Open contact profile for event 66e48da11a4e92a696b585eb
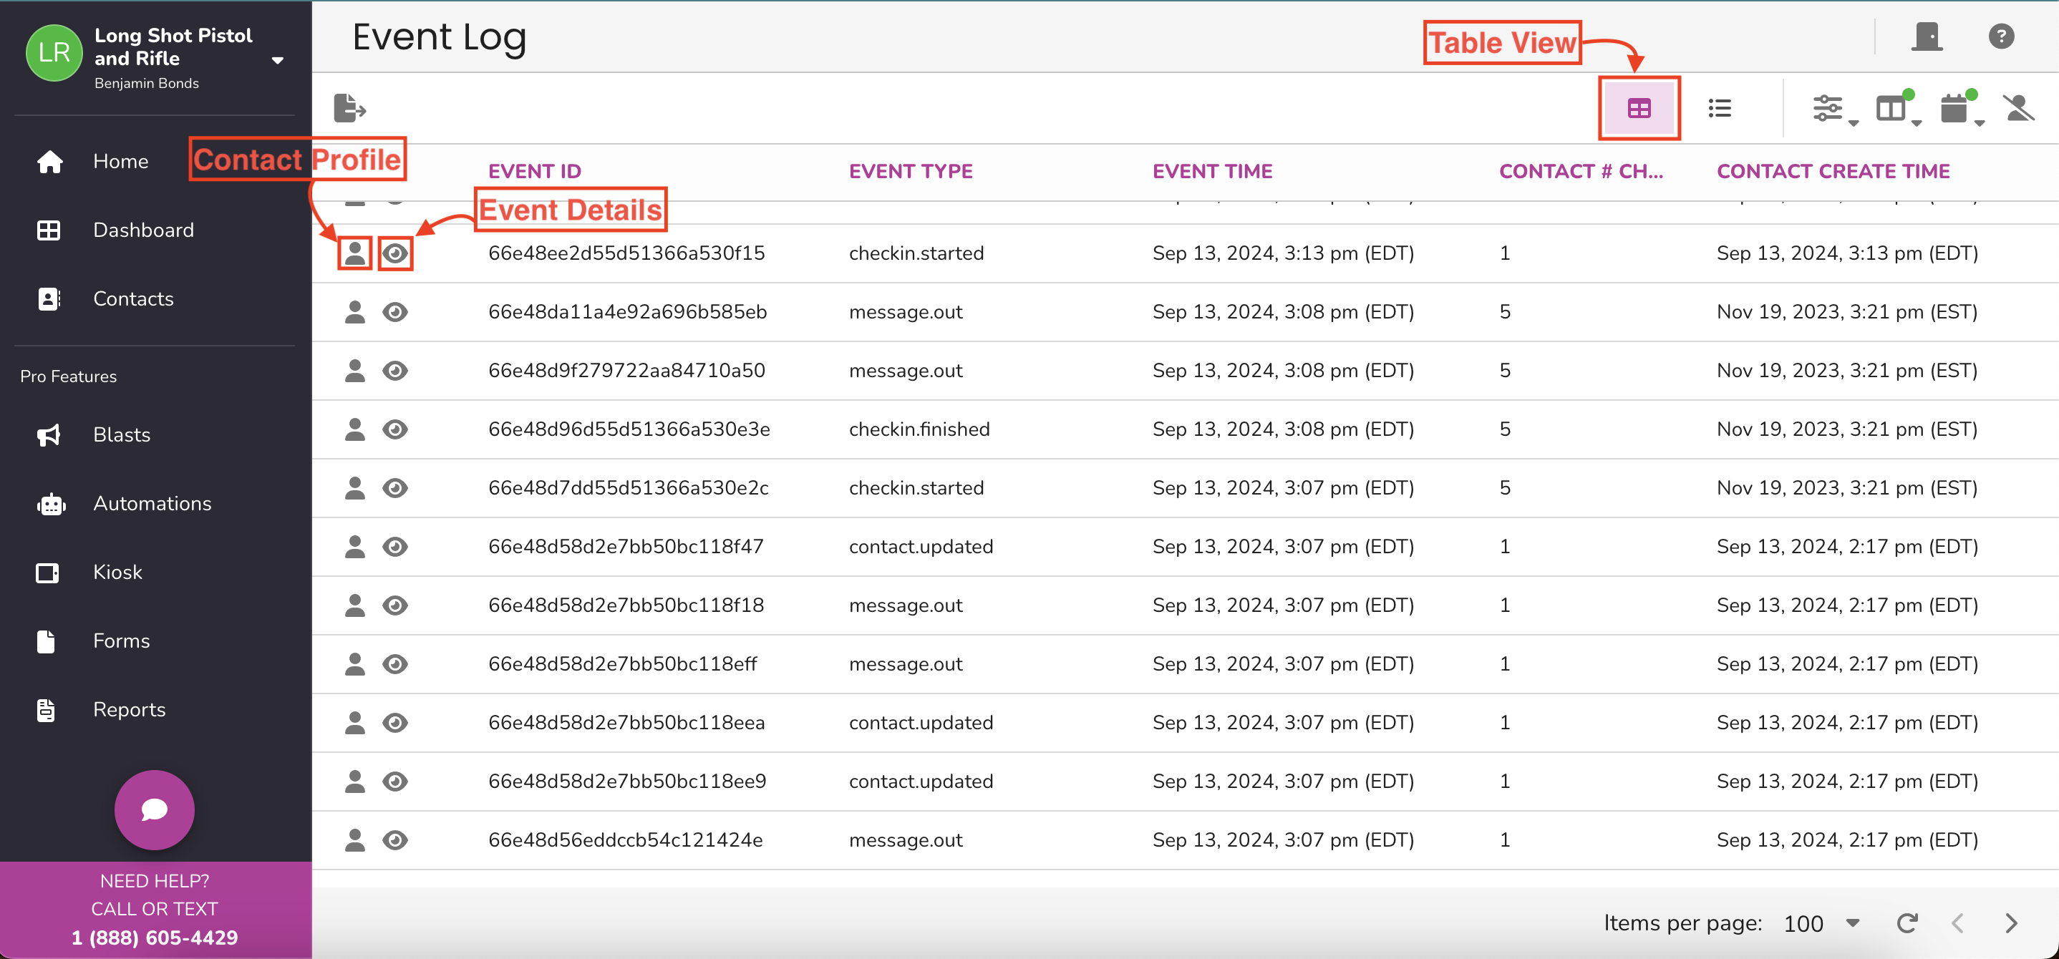Viewport: 2059px width, 959px height. pos(354,312)
